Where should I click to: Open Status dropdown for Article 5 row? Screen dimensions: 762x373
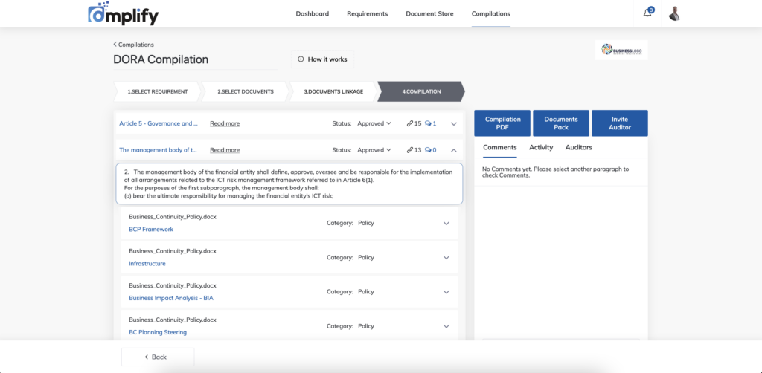coord(374,123)
